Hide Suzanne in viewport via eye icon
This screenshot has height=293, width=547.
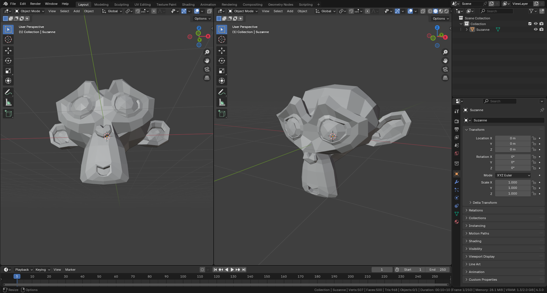(536, 29)
